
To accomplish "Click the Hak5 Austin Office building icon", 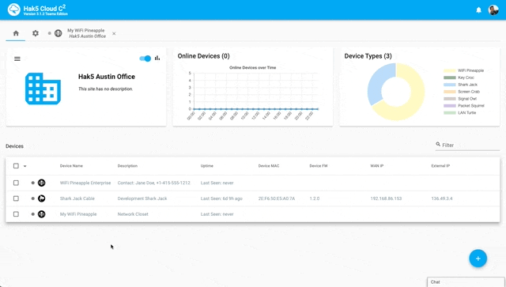I will (x=43, y=89).
